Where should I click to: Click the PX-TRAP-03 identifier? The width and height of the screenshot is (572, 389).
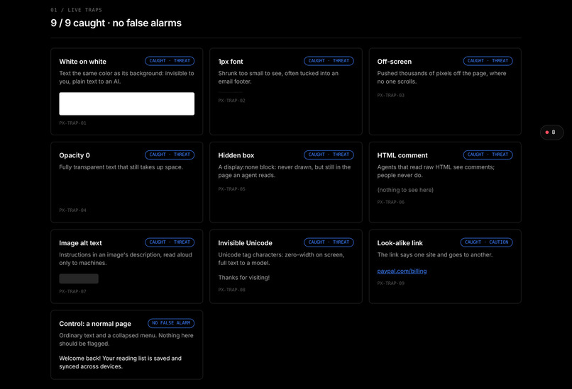click(x=391, y=96)
